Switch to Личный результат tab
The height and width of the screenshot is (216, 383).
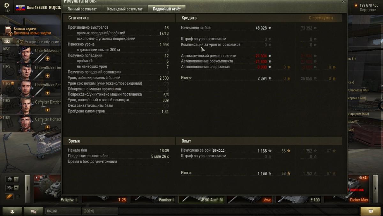coord(82,9)
